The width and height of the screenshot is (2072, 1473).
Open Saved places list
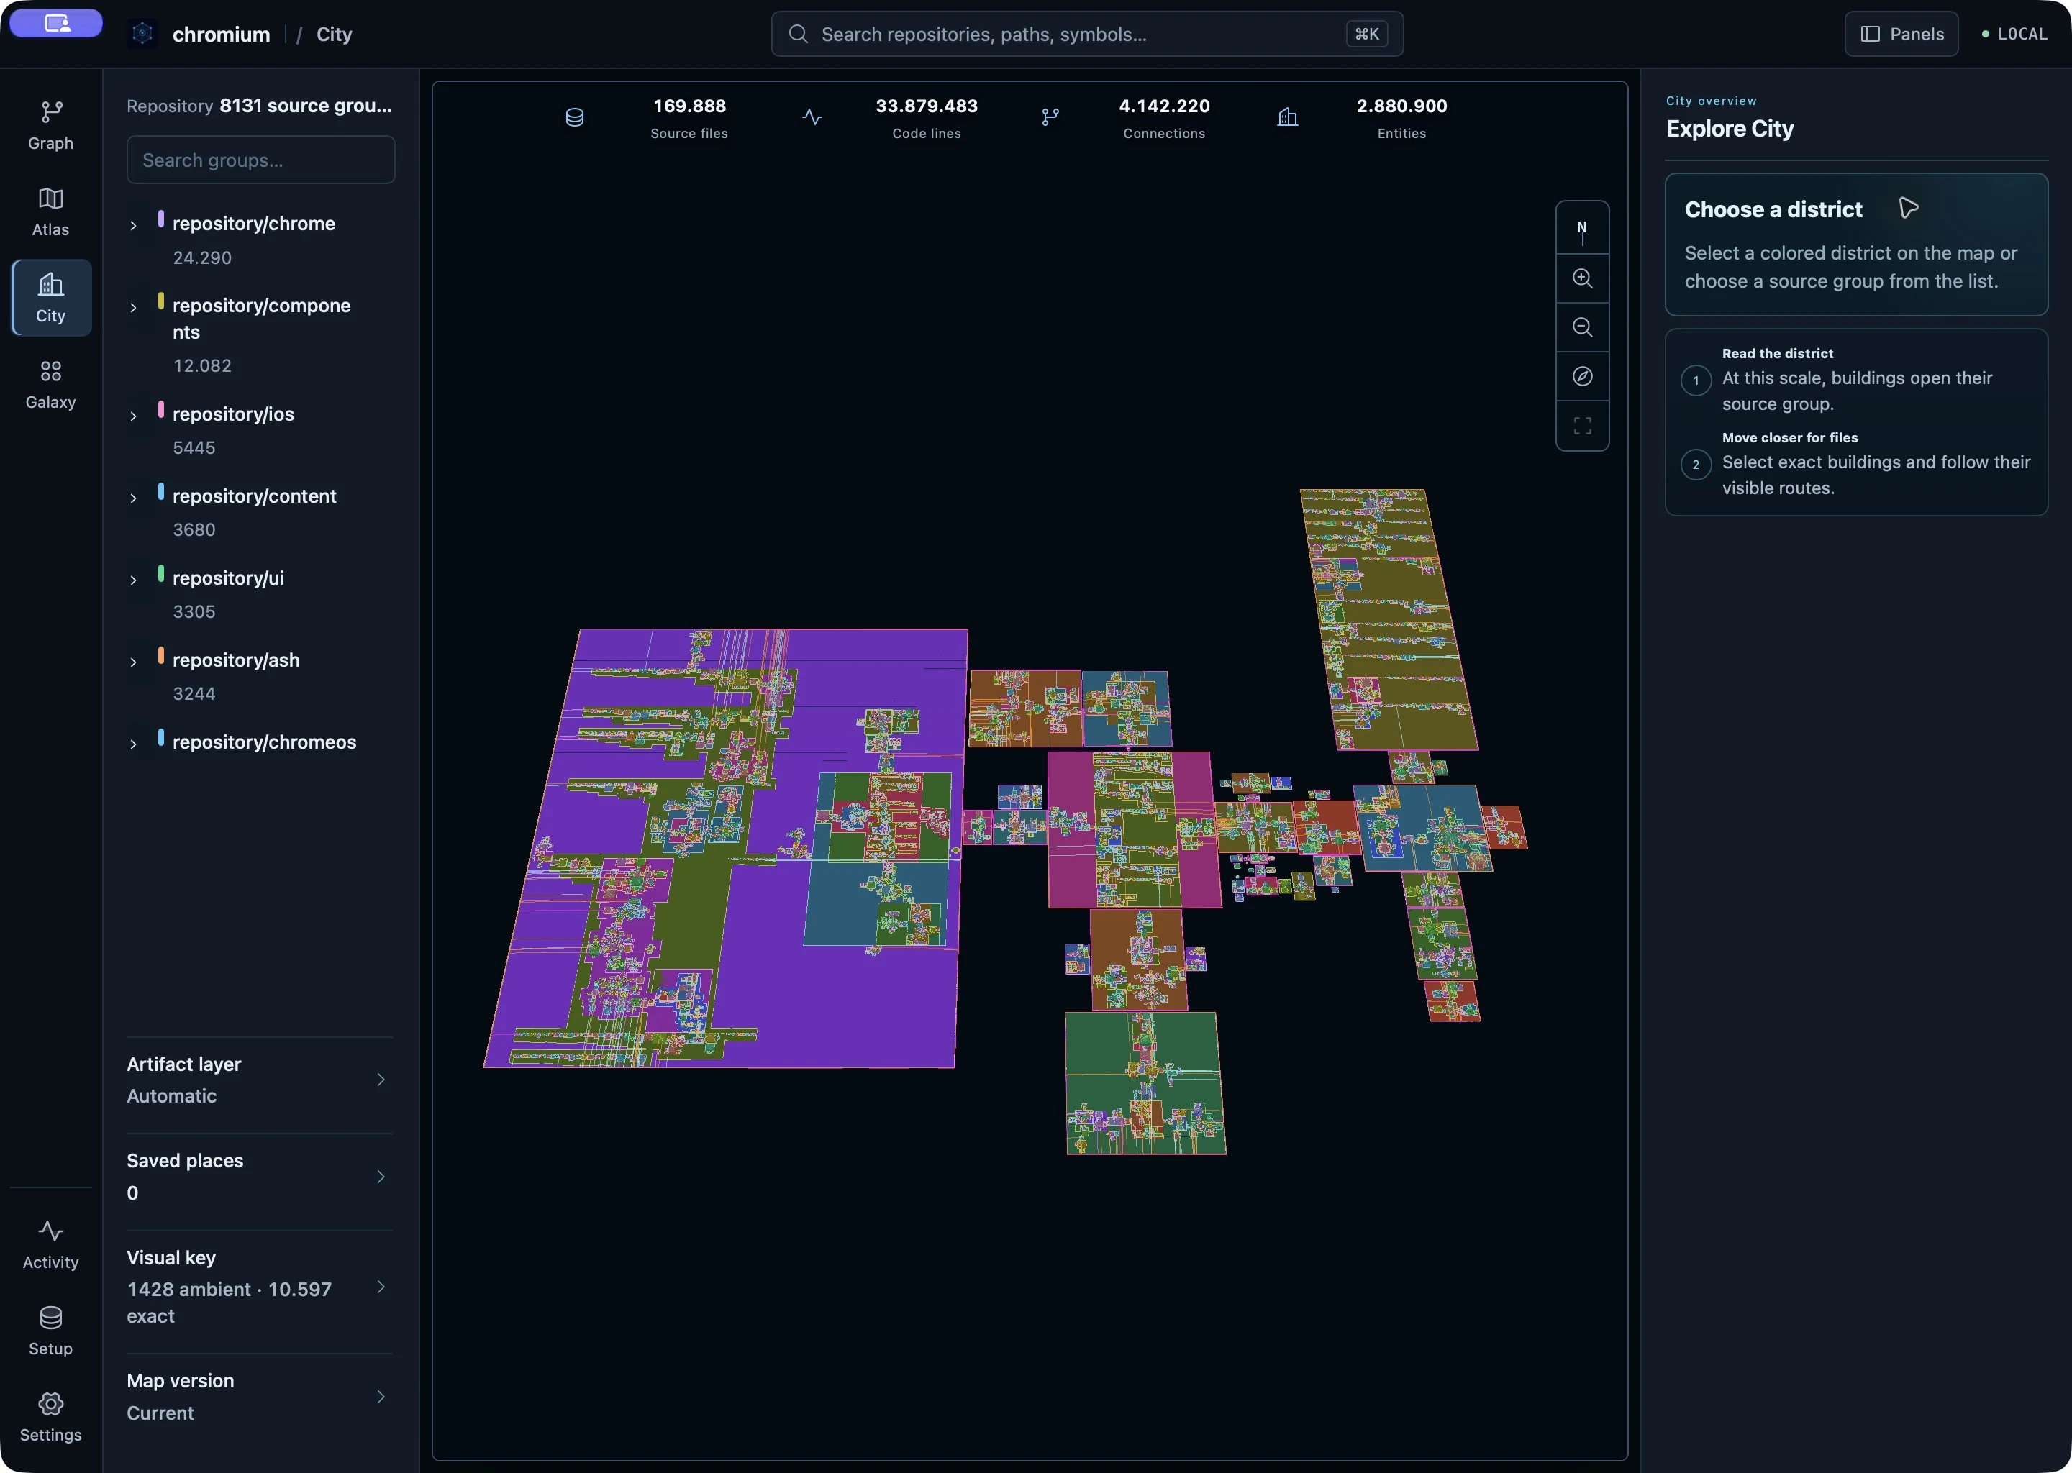(260, 1177)
